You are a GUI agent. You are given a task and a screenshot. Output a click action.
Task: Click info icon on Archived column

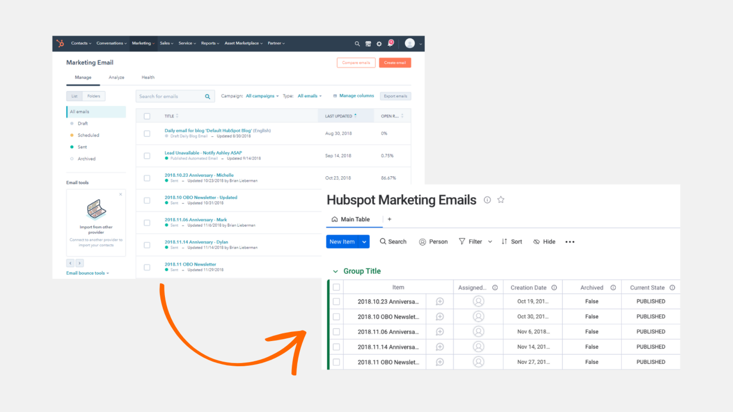click(x=613, y=288)
